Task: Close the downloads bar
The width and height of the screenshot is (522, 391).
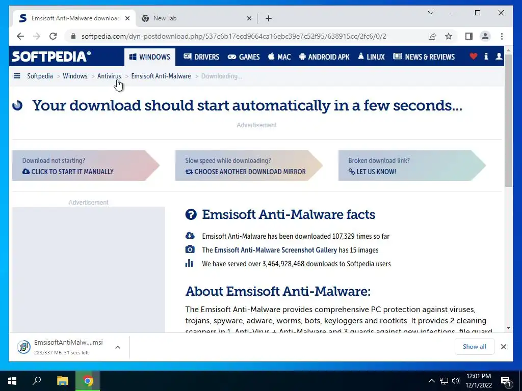Action: 504,347
